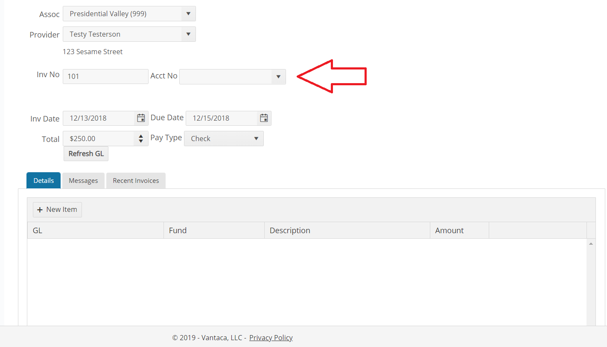Click the Acct No dropdown arrow icon

click(x=278, y=77)
